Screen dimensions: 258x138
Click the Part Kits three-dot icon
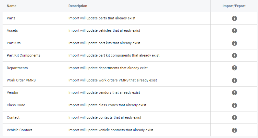pos(234,43)
